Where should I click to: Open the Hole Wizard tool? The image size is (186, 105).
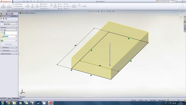click(32, 6)
